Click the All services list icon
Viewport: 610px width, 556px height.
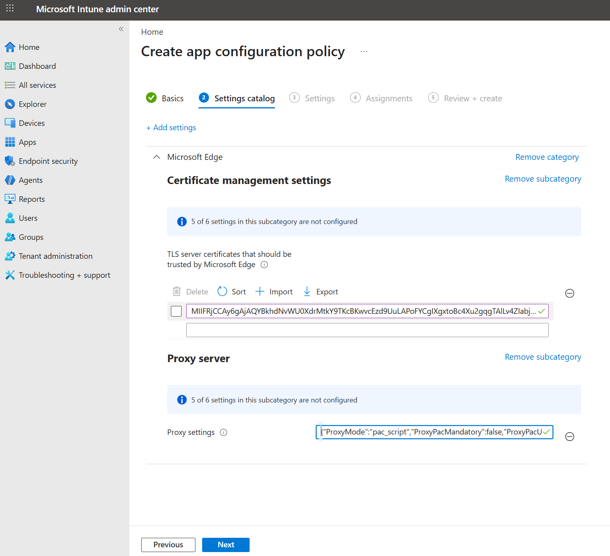click(10, 85)
